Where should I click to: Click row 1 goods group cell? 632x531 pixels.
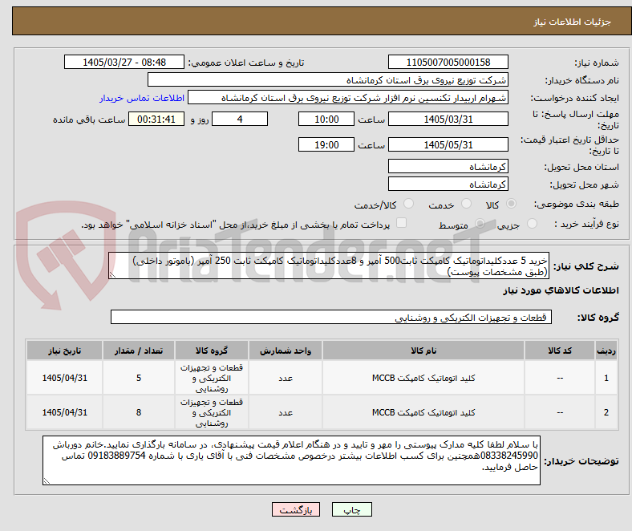click(x=212, y=378)
